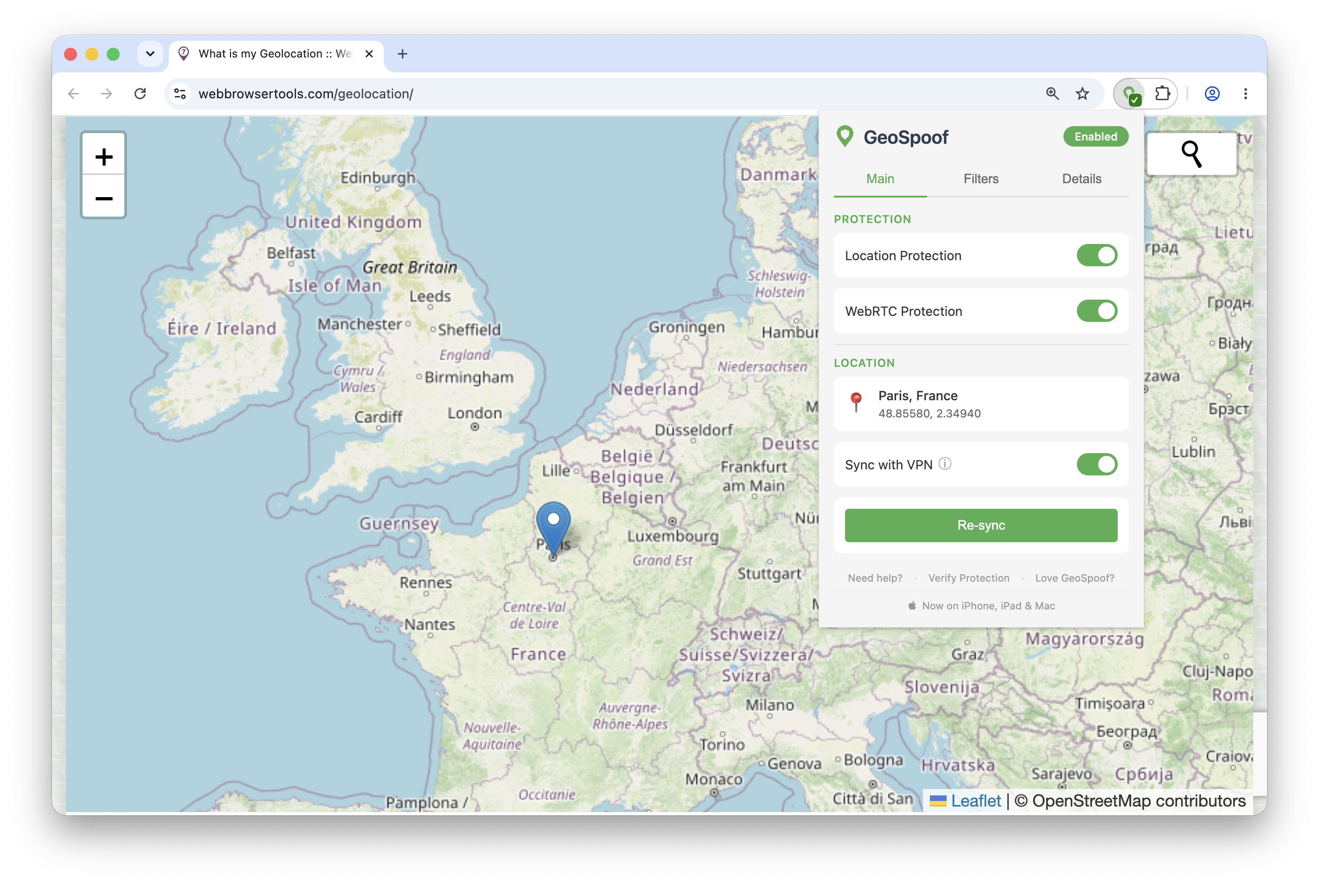Click the PROTECTION section heading
The width and height of the screenshot is (1319, 884).
[x=872, y=219]
